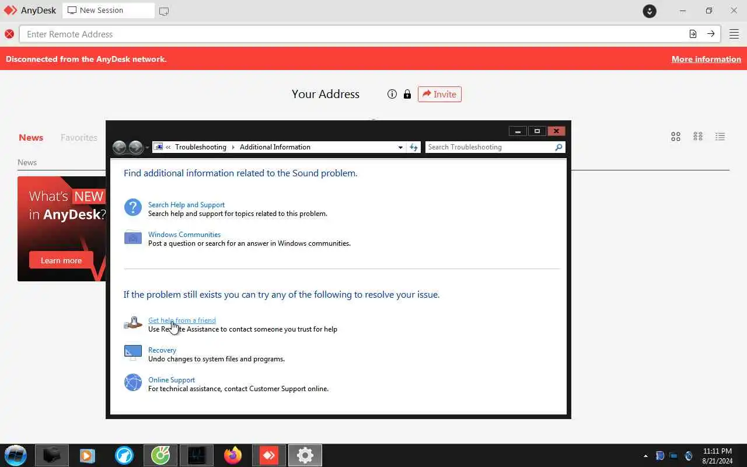The height and width of the screenshot is (467, 747).
Task: Click the blue question mark help icon
Action: point(133,207)
